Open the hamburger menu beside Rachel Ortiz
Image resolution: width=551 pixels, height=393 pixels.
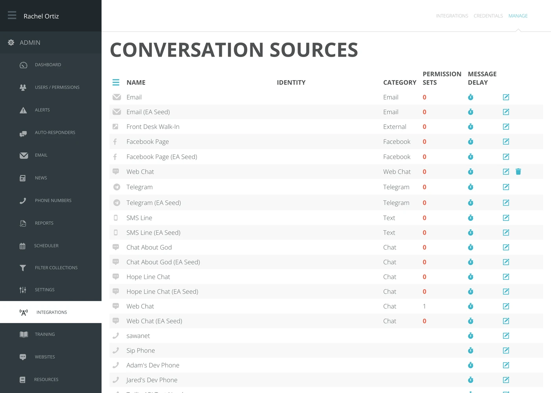point(12,15)
